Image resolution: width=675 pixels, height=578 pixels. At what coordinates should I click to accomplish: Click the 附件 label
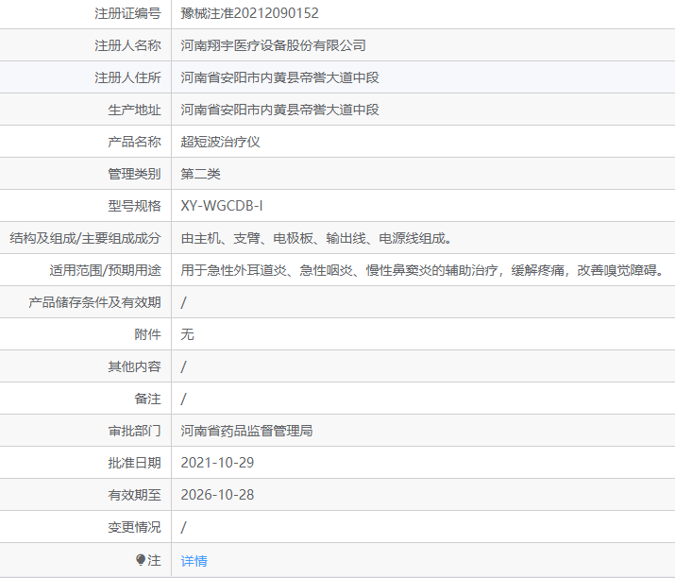click(147, 334)
